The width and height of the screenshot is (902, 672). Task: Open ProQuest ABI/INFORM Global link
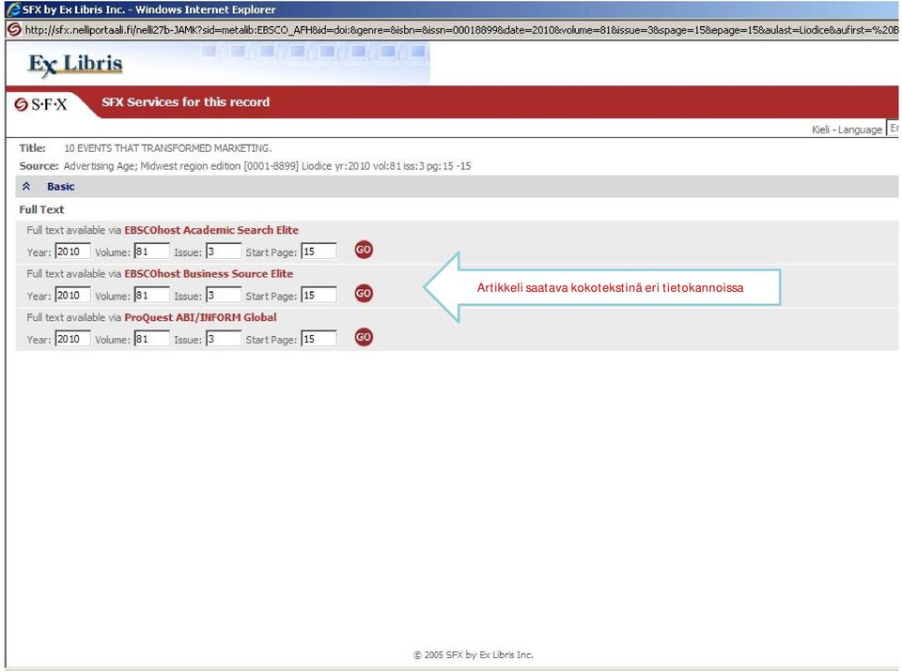tap(200, 317)
